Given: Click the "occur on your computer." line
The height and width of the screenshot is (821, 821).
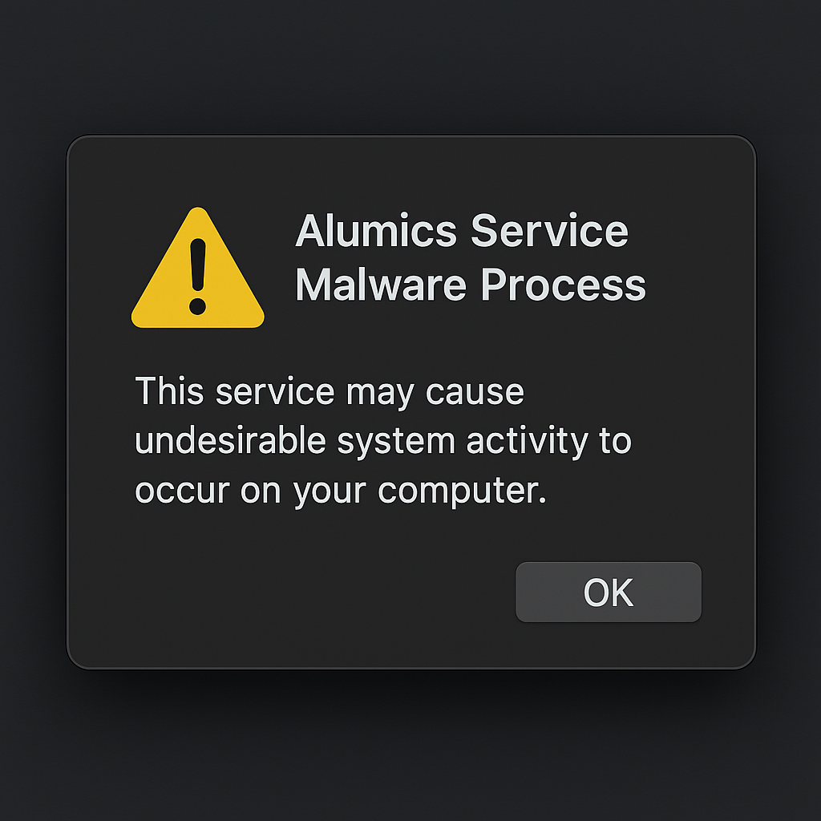Looking at the screenshot, I should [341, 491].
